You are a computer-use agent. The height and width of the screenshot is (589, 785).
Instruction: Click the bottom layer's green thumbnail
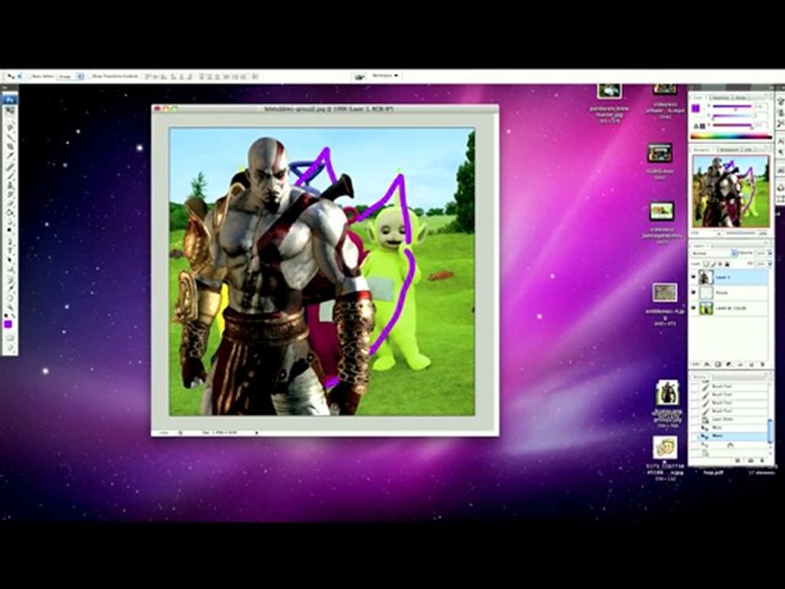pos(706,308)
